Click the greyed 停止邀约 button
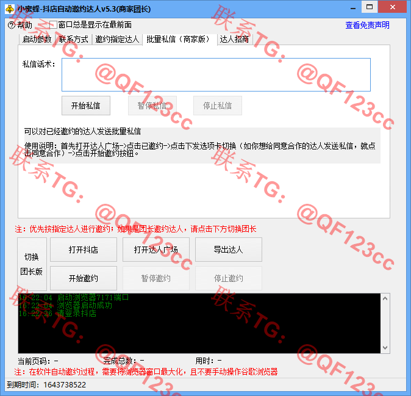 tap(228, 278)
